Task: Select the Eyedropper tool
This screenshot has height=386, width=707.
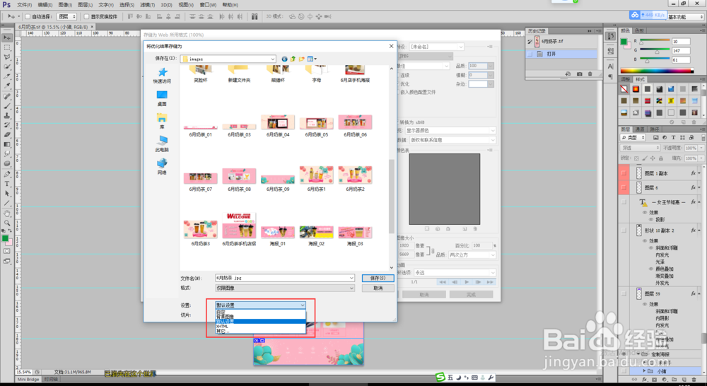Action: click(x=7, y=86)
